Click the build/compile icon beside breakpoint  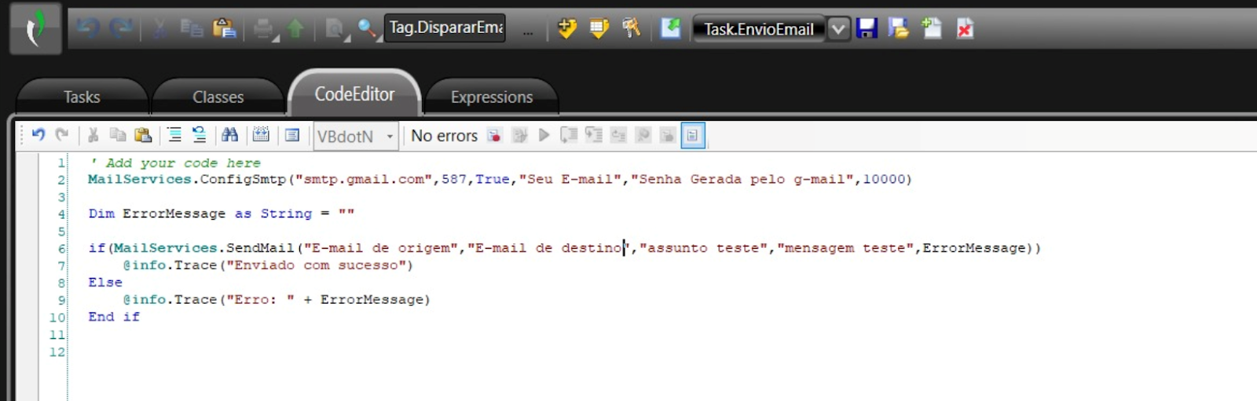point(519,135)
